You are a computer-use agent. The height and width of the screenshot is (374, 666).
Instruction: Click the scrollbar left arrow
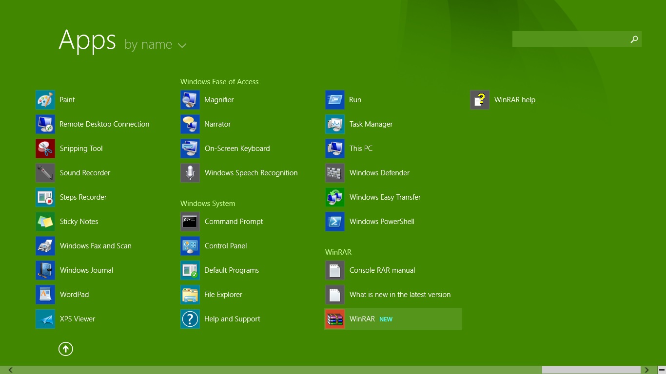[10, 370]
